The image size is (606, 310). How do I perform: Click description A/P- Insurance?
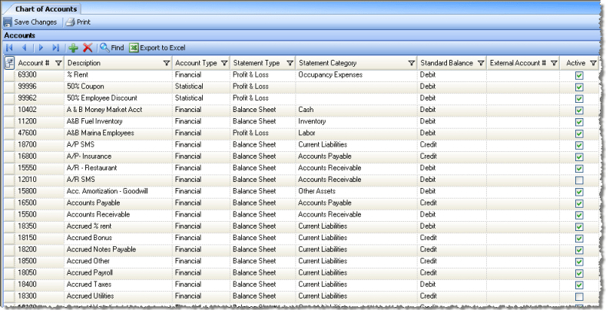(x=89, y=156)
